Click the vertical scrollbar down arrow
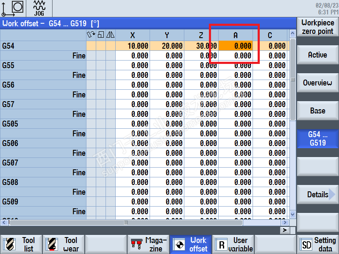This screenshot has width=339, height=254. (x=292, y=214)
